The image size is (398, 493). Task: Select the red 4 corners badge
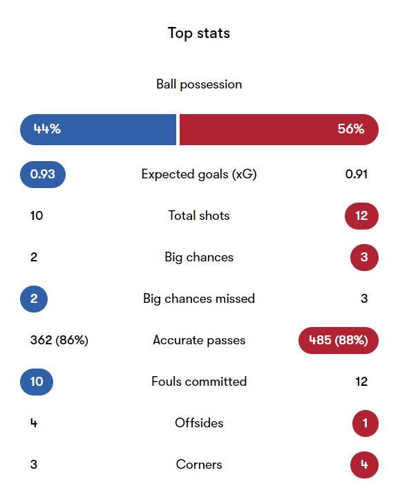coord(364,465)
